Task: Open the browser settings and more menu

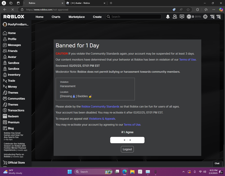Action: pyautogui.click(x=214, y=9)
